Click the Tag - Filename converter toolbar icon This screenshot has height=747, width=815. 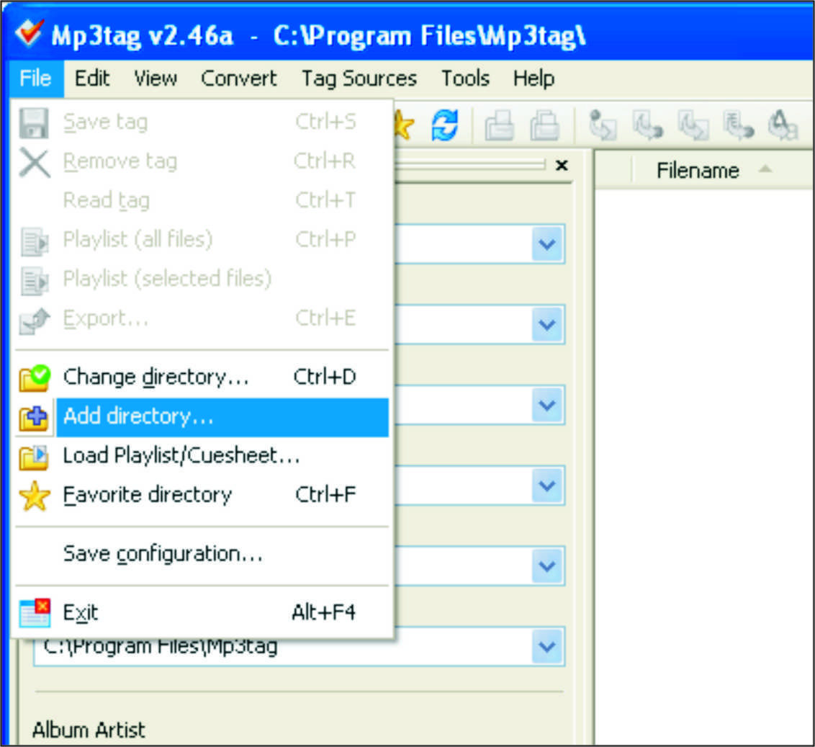click(x=603, y=125)
